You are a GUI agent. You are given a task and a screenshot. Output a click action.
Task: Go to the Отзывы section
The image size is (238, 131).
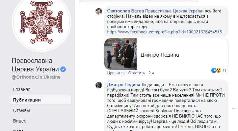[x=21, y=110]
